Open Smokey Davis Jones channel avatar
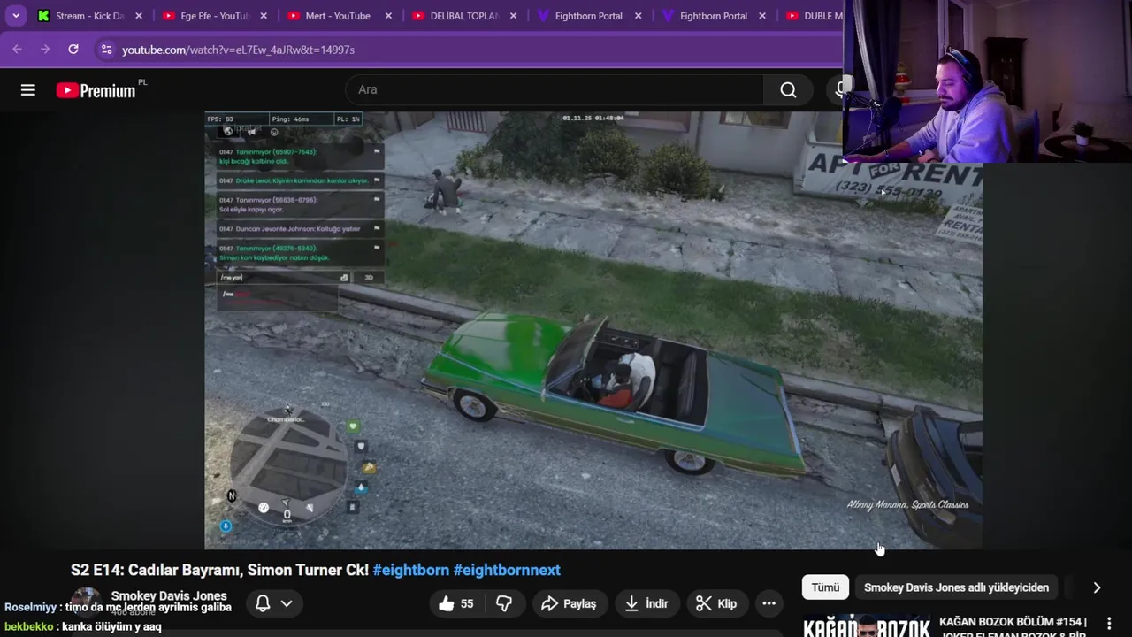The width and height of the screenshot is (1132, 637). (x=86, y=600)
